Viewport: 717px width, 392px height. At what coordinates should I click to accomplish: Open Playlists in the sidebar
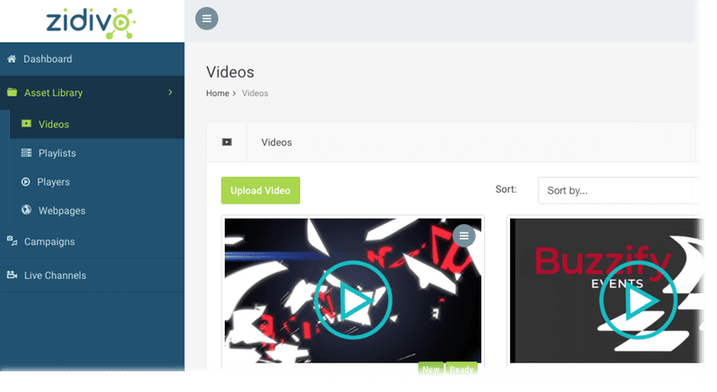pos(56,153)
